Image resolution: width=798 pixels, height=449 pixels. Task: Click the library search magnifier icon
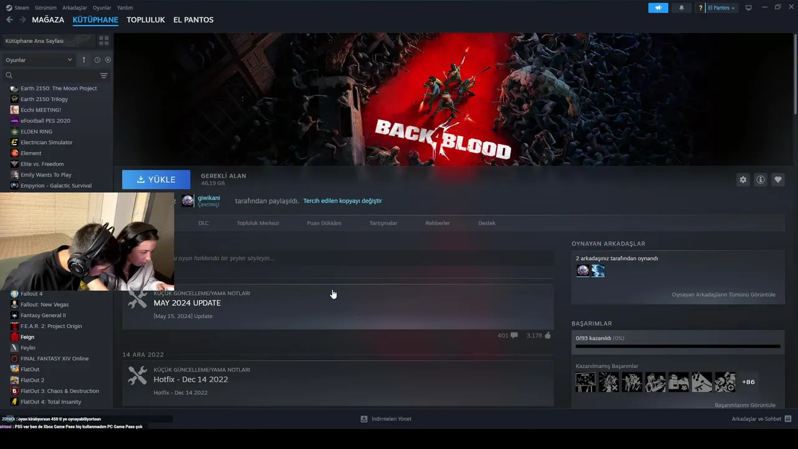[x=9, y=75]
